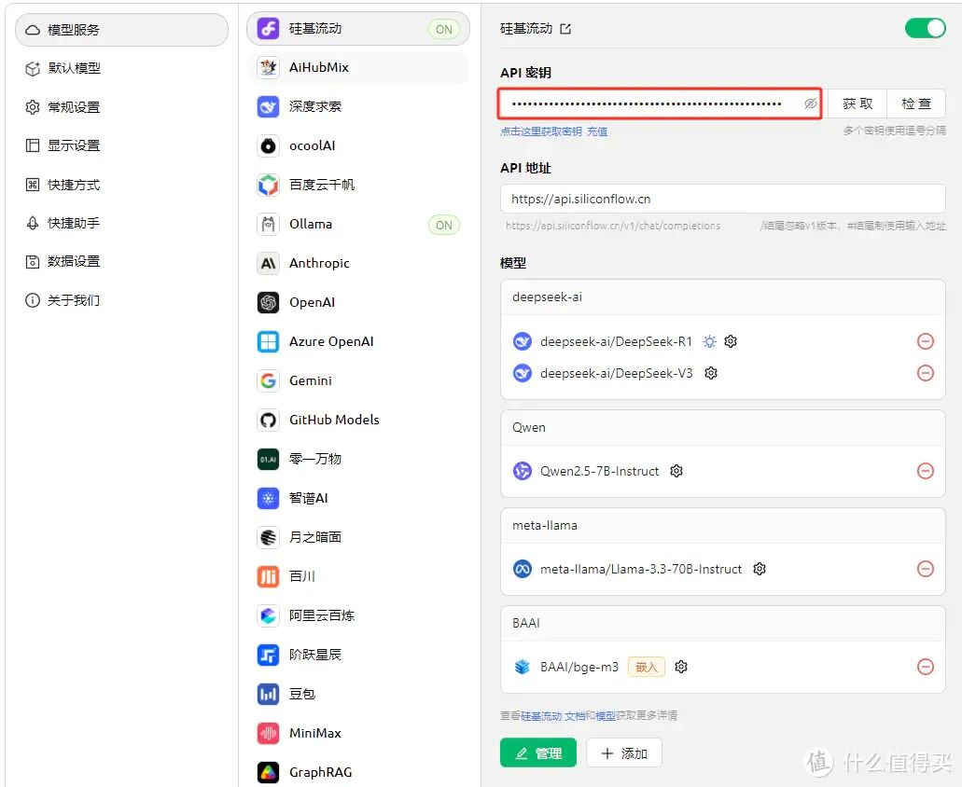The height and width of the screenshot is (787, 962).
Task: Click the Qwen group header
Action: coord(723,428)
